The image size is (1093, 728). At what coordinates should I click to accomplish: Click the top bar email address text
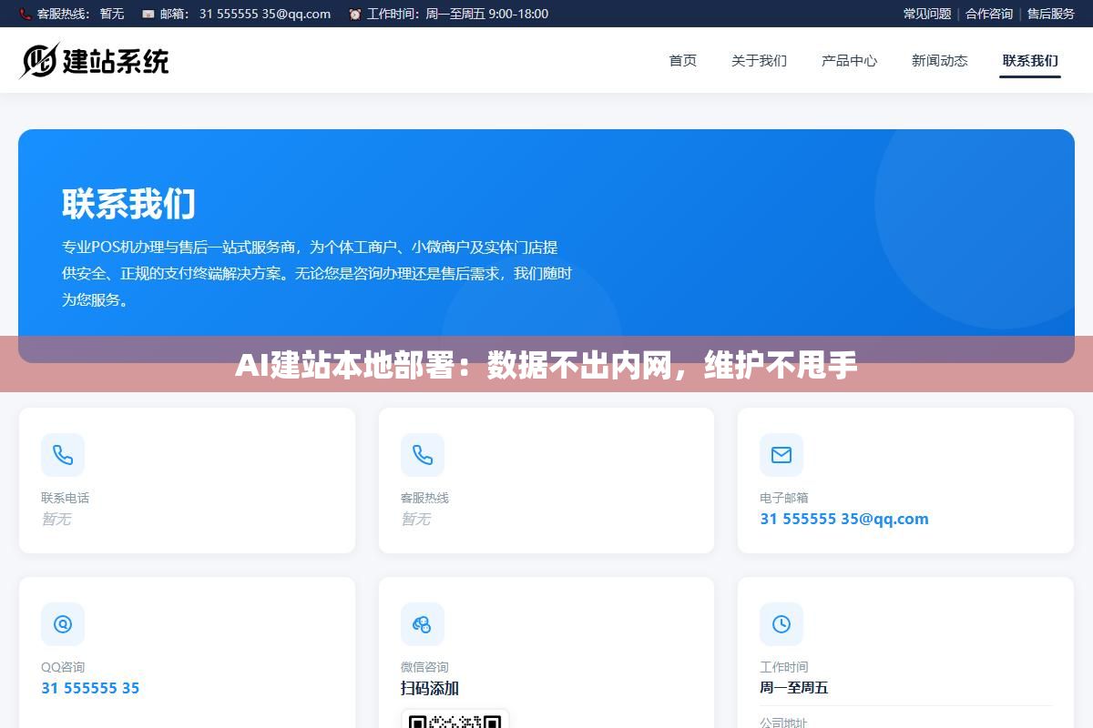click(265, 14)
